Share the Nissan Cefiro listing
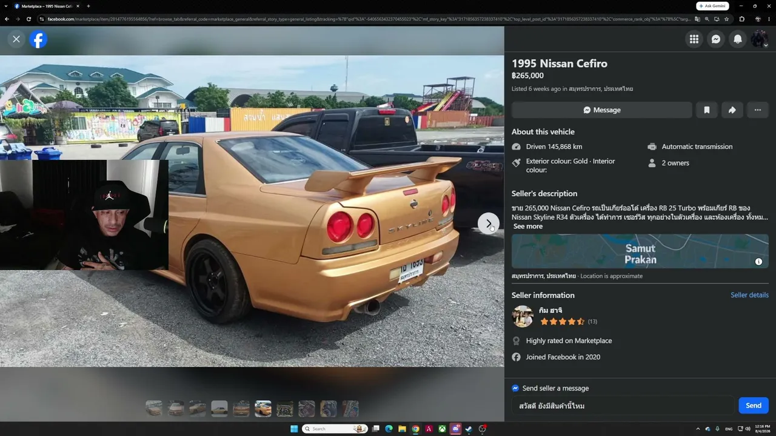Screen dimensions: 776x436 732,110
